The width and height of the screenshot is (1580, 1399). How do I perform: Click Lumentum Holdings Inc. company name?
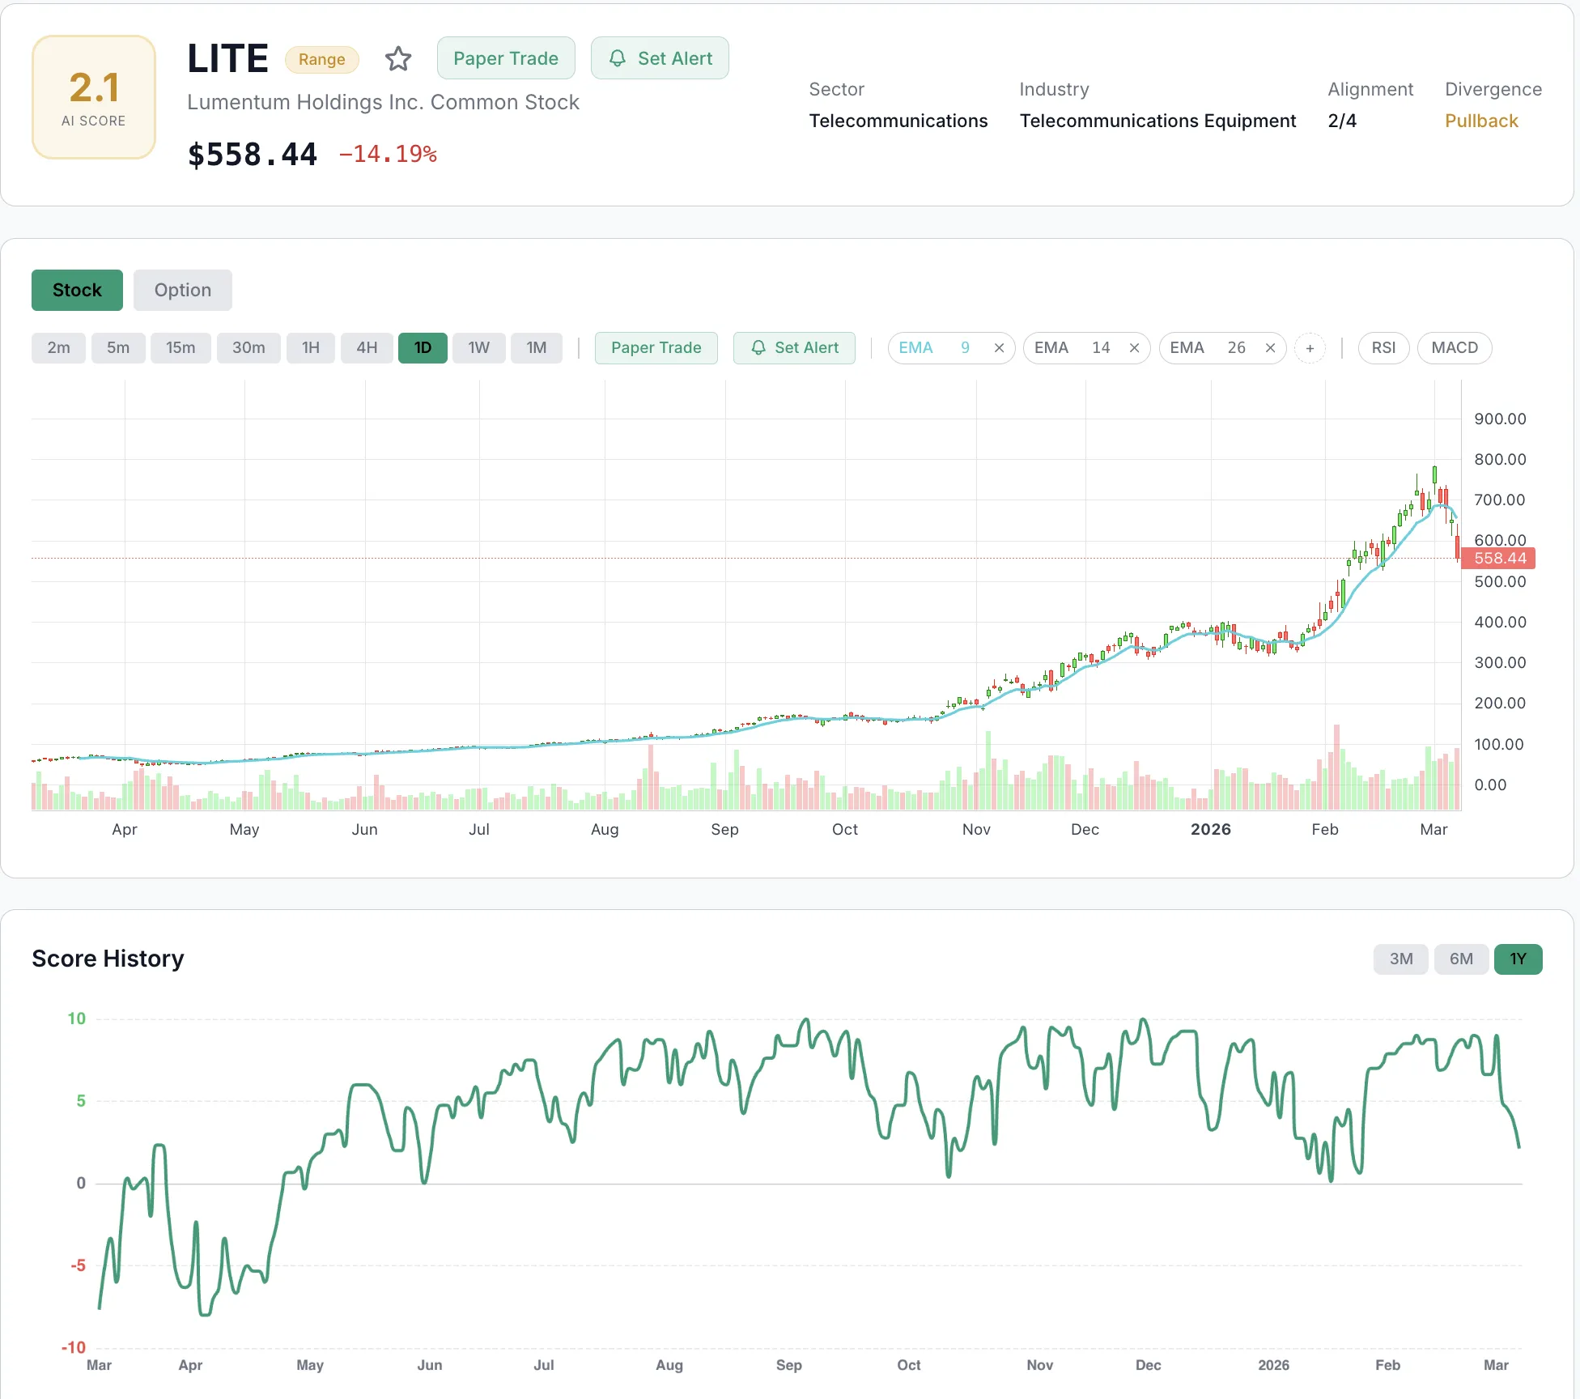coord(383,102)
